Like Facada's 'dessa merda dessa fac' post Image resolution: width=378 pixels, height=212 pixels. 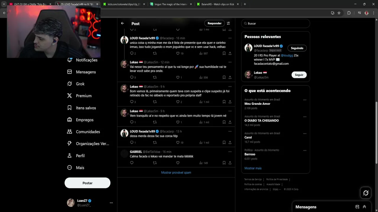tap(178, 143)
